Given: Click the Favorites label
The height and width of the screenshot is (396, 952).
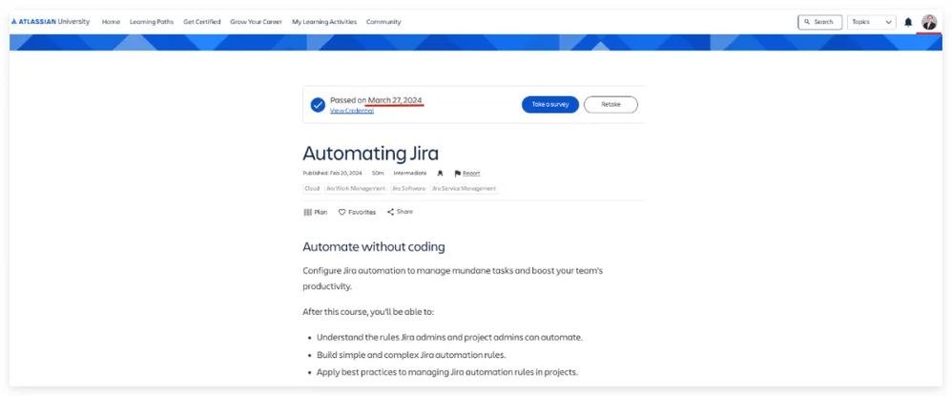Looking at the screenshot, I should (362, 212).
